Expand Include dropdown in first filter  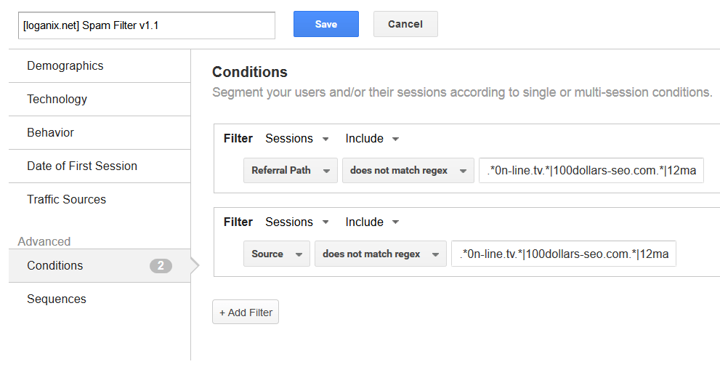point(372,139)
